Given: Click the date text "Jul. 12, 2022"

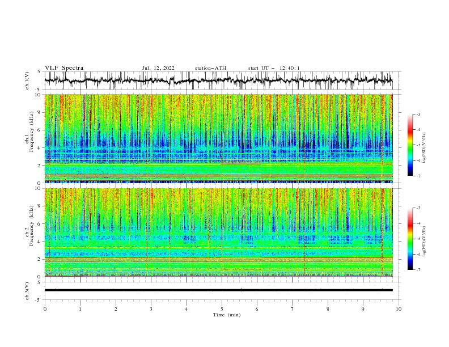Looking at the screenshot, I should [158, 68].
